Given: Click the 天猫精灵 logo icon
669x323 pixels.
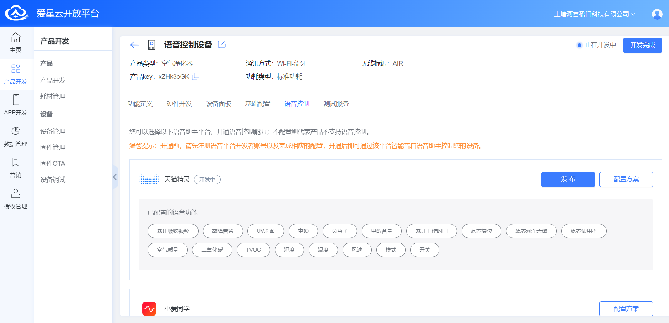Looking at the screenshot, I should 149,179.
